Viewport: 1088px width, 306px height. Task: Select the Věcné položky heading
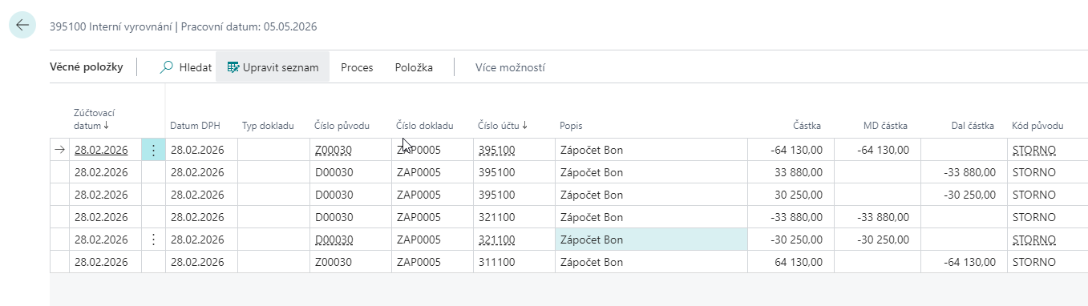[x=87, y=67]
